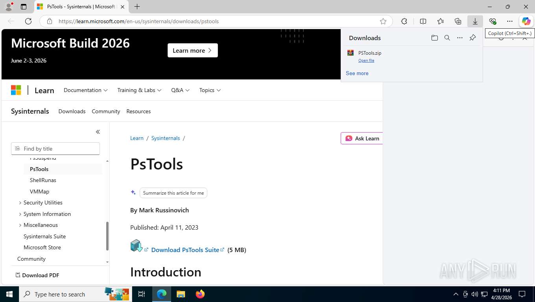535x302 pixels.
Task: Open the tab actions menu icon
Action: point(24,7)
